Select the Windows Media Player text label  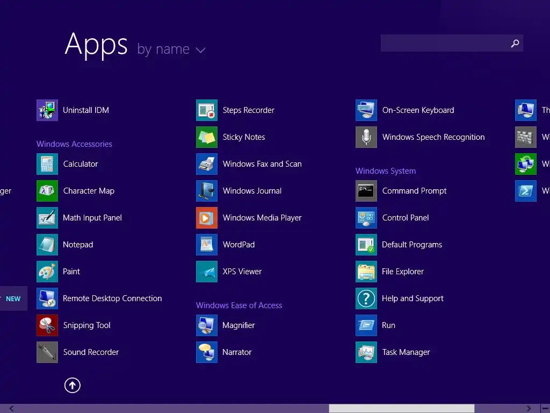(x=262, y=218)
